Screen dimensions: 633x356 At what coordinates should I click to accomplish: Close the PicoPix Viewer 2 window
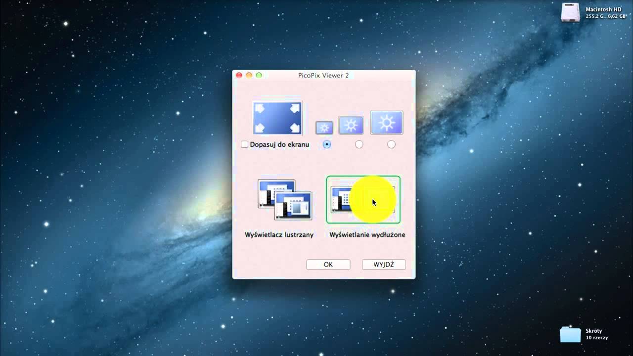[x=239, y=75]
